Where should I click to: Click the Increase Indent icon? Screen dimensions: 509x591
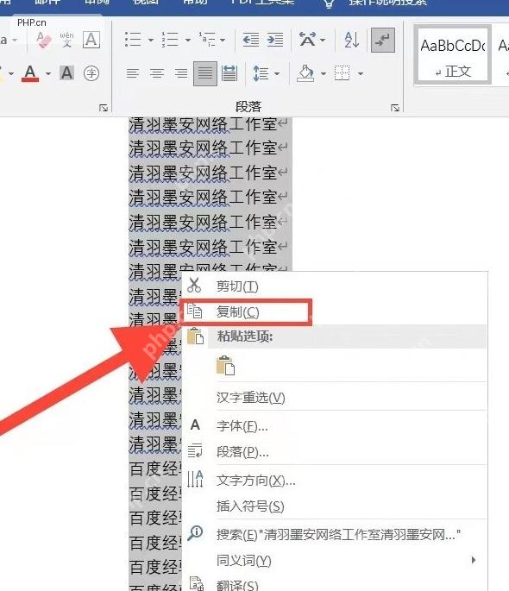click(275, 40)
